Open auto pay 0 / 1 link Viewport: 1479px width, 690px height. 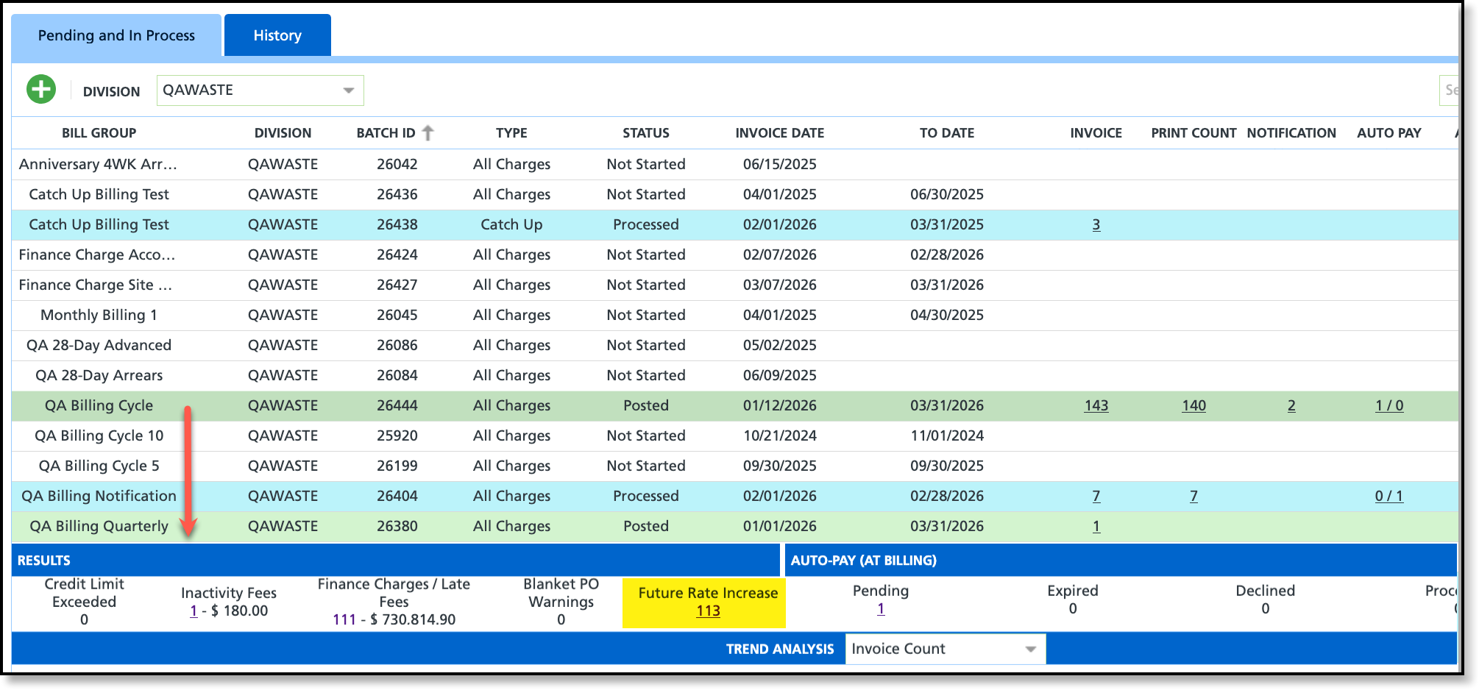tap(1389, 497)
